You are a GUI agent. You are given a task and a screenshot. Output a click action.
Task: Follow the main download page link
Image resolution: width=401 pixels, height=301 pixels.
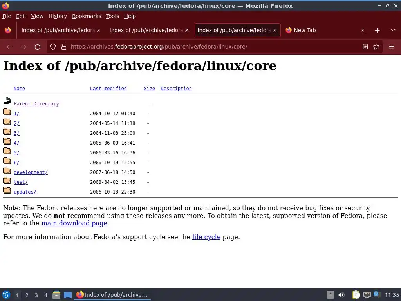click(74, 223)
